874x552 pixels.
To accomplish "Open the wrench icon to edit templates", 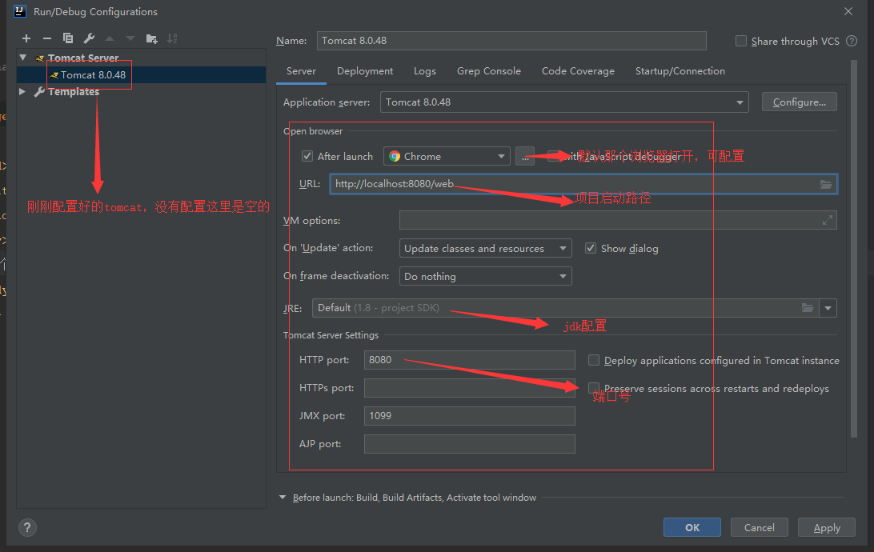I will coord(89,38).
